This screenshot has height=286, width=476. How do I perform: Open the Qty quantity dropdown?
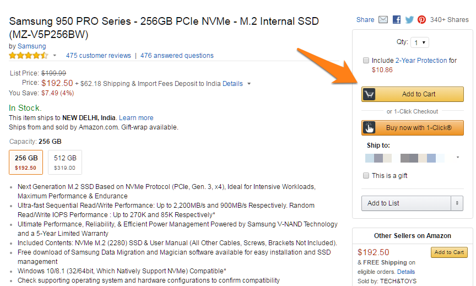click(420, 42)
